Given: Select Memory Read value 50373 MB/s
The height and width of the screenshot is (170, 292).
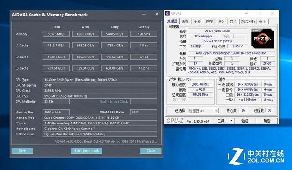Looking at the screenshot, I should 56,34.
